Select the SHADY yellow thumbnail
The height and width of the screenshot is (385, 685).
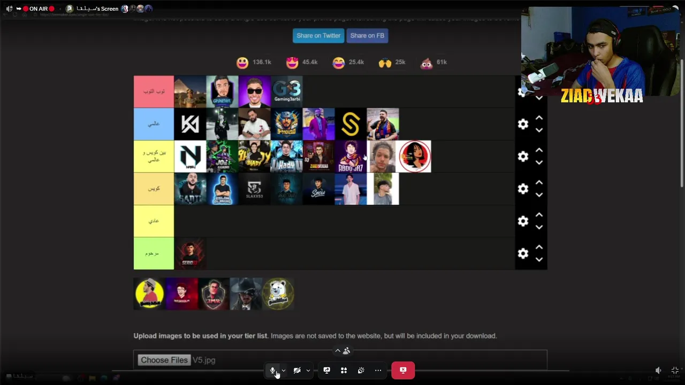(x=254, y=156)
